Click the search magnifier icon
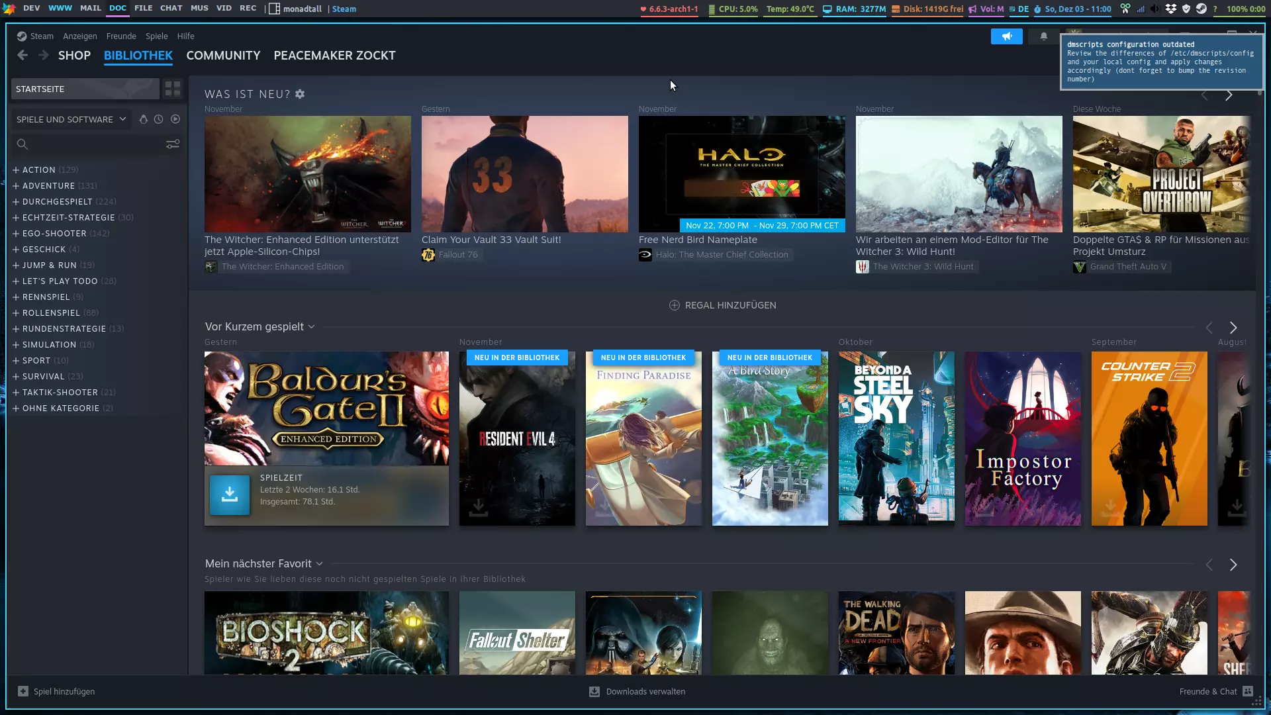This screenshot has height=715, width=1271. (22, 144)
